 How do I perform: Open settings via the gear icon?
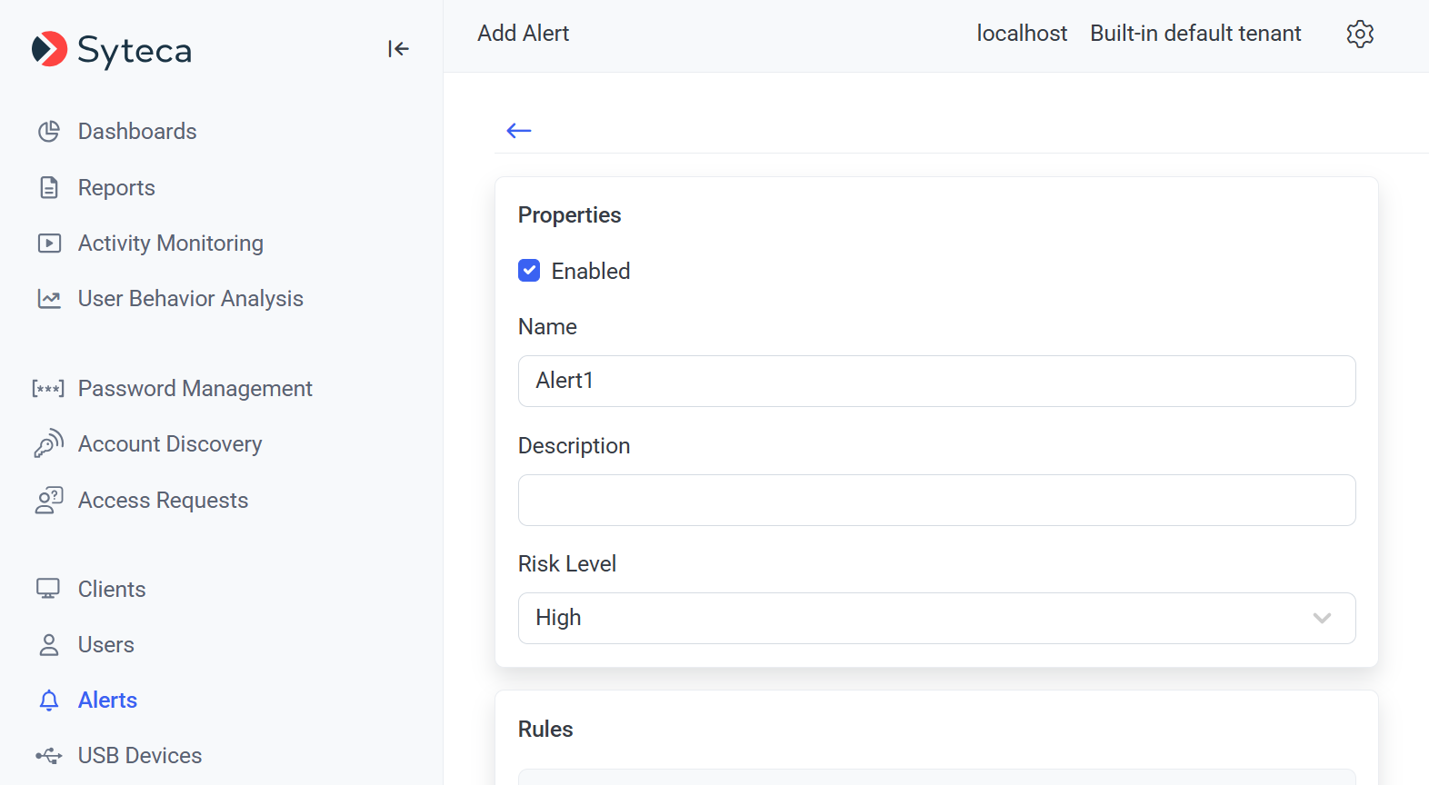click(x=1360, y=34)
